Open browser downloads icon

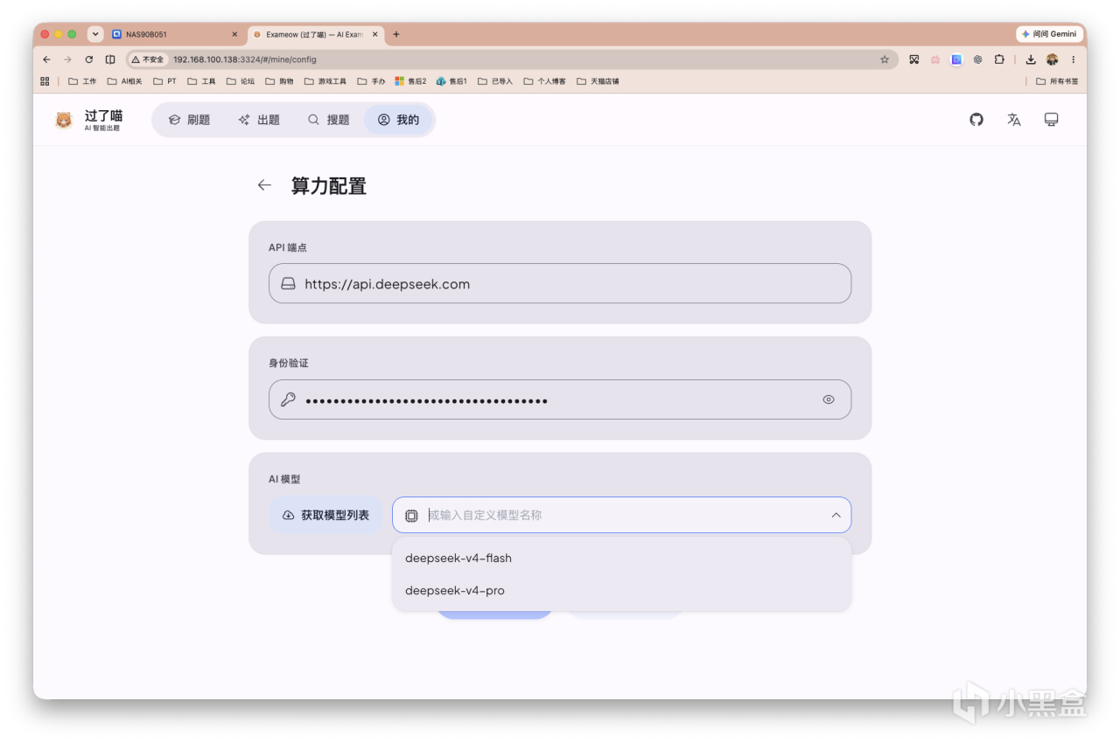(1031, 59)
